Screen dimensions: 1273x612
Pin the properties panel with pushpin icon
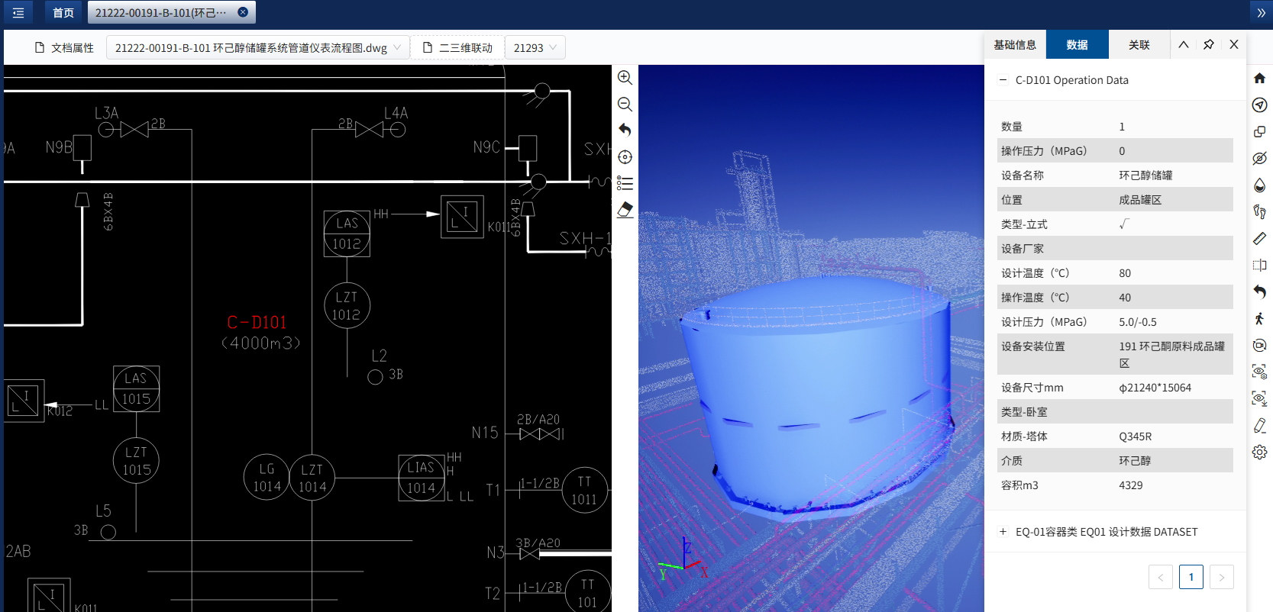point(1208,45)
